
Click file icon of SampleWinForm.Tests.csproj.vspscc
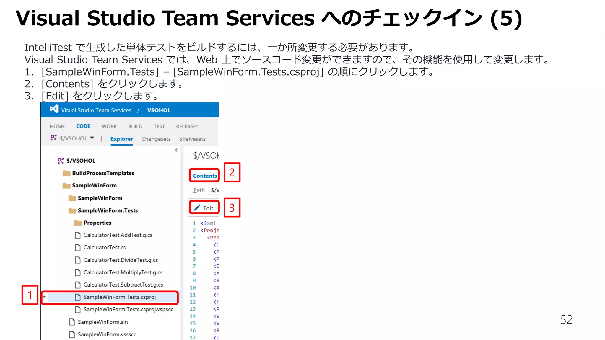78,310
